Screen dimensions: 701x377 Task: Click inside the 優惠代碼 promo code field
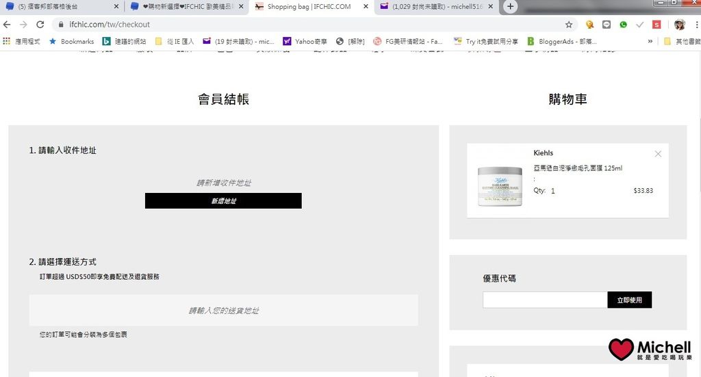[x=545, y=300]
